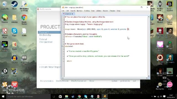Open the View menu in jEdit

tap(93, 11)
